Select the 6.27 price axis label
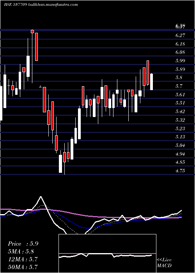 click(180, 35)
